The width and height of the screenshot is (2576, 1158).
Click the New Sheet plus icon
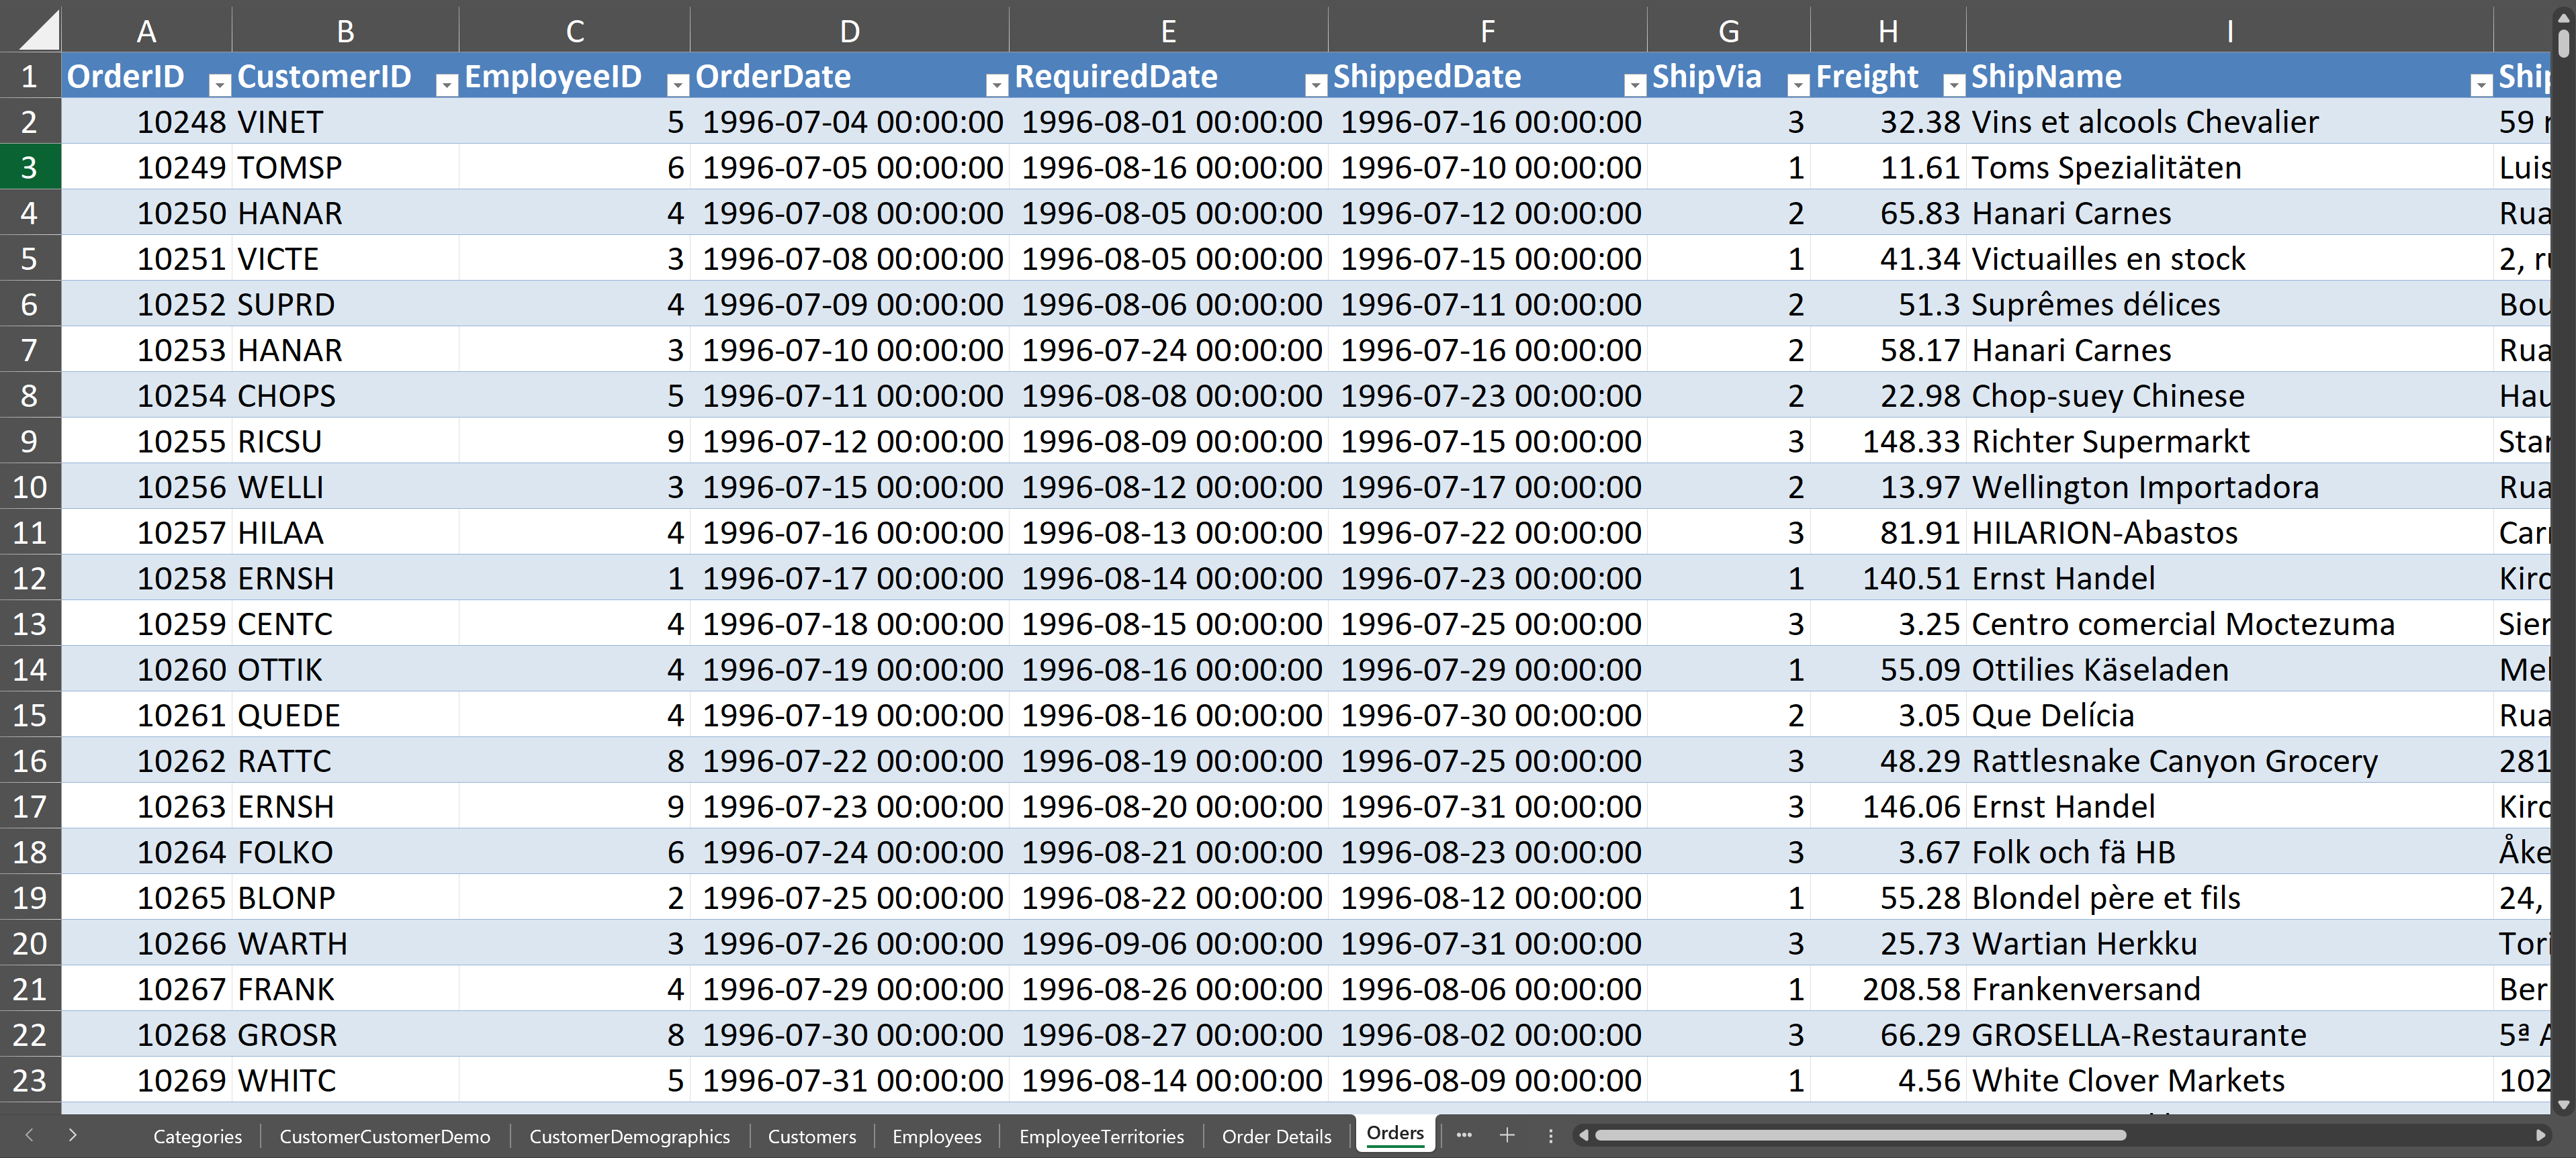tap(1508, 1135)
